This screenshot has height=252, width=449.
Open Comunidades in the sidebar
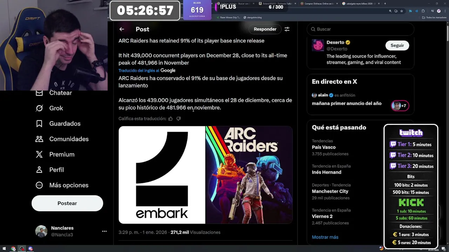pyautogui.click(x=69, y=139)
